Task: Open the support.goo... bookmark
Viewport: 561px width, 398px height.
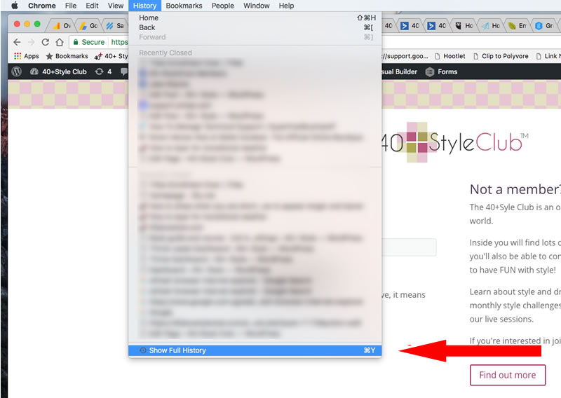Action: 405,56
